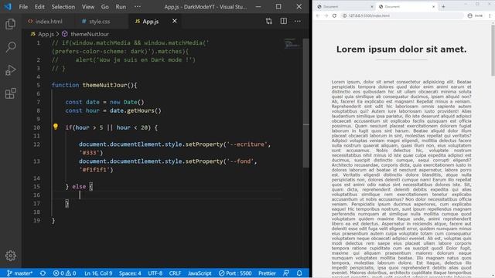This screenshot has width=495, height=278.
Task: Open the Search view in the activity bar
Action: coord(10,47)
